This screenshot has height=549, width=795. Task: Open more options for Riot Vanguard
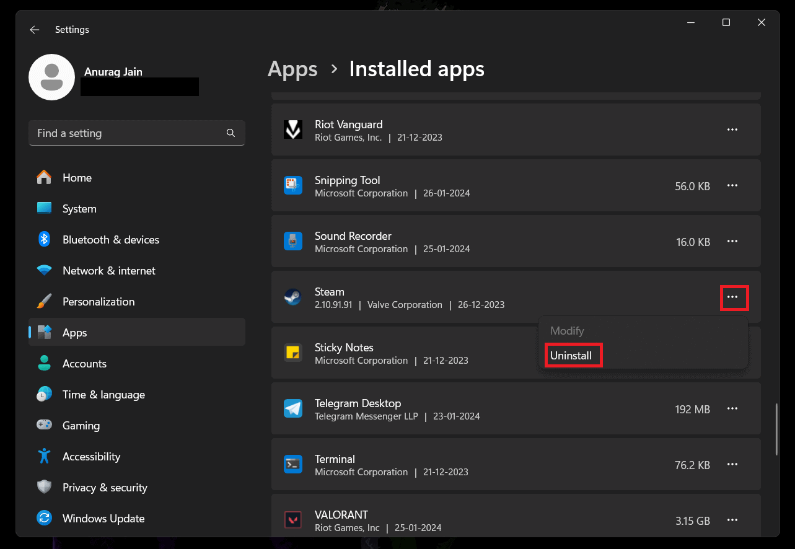(x=732, y=130)
